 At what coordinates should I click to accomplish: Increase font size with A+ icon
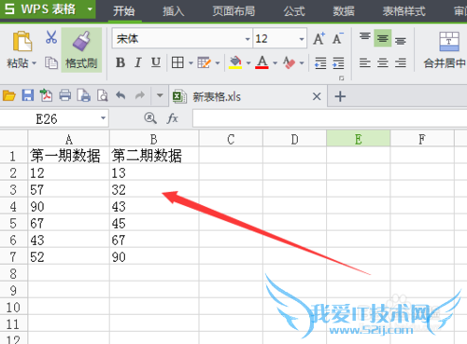pos(319,39)
